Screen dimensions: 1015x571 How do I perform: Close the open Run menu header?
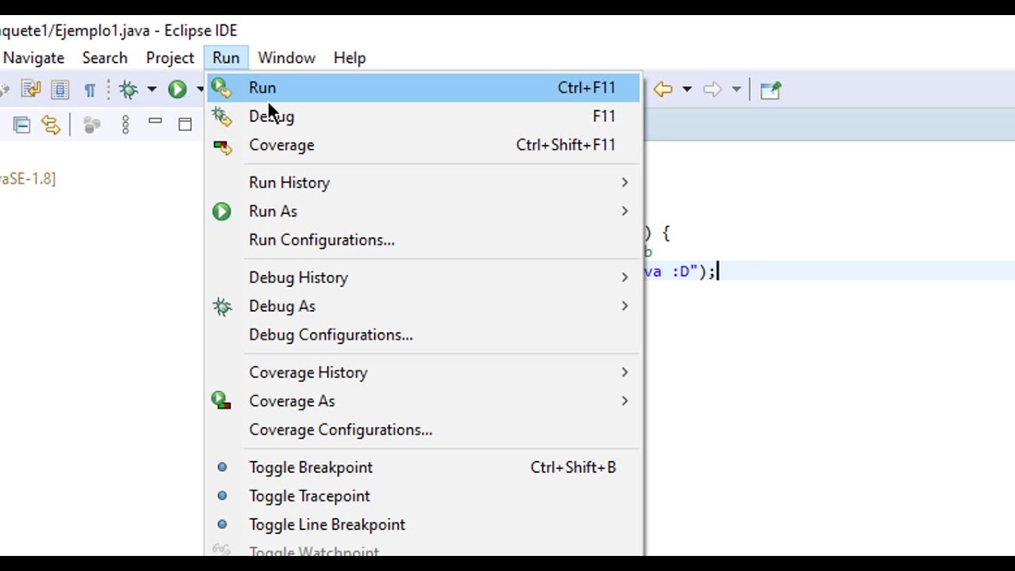pos(226,58)
